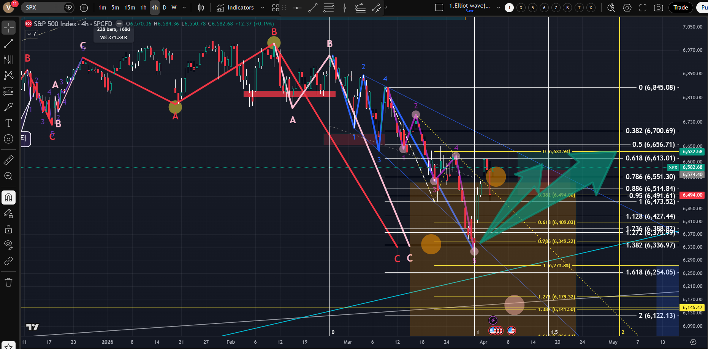Toggle lock all drawings
This screenshot has width=708, height=349.
point(8,229)
